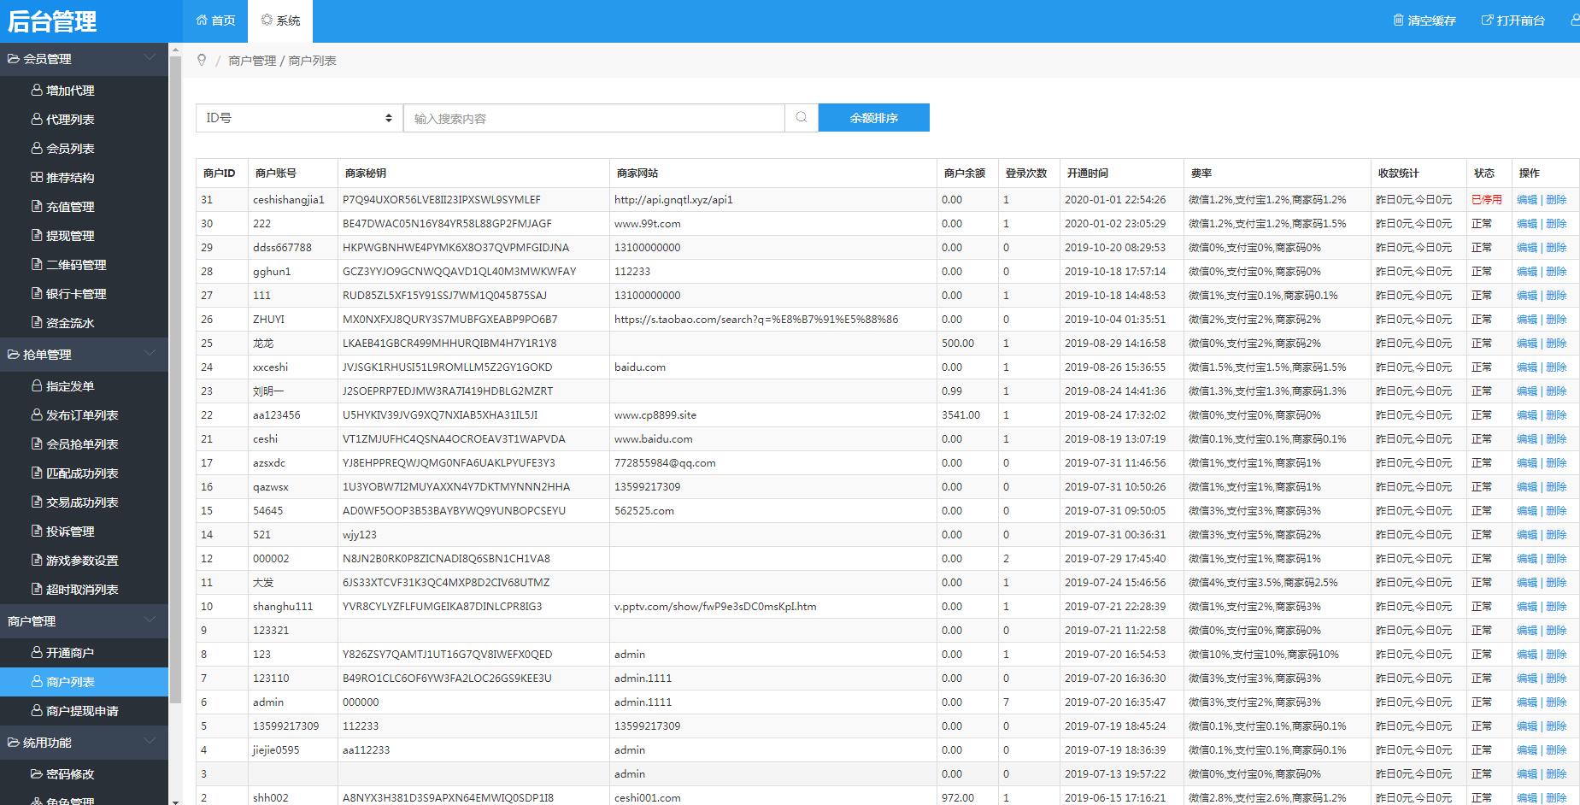
Task: Click the home icon beside 首页
Action: [202, 20]
